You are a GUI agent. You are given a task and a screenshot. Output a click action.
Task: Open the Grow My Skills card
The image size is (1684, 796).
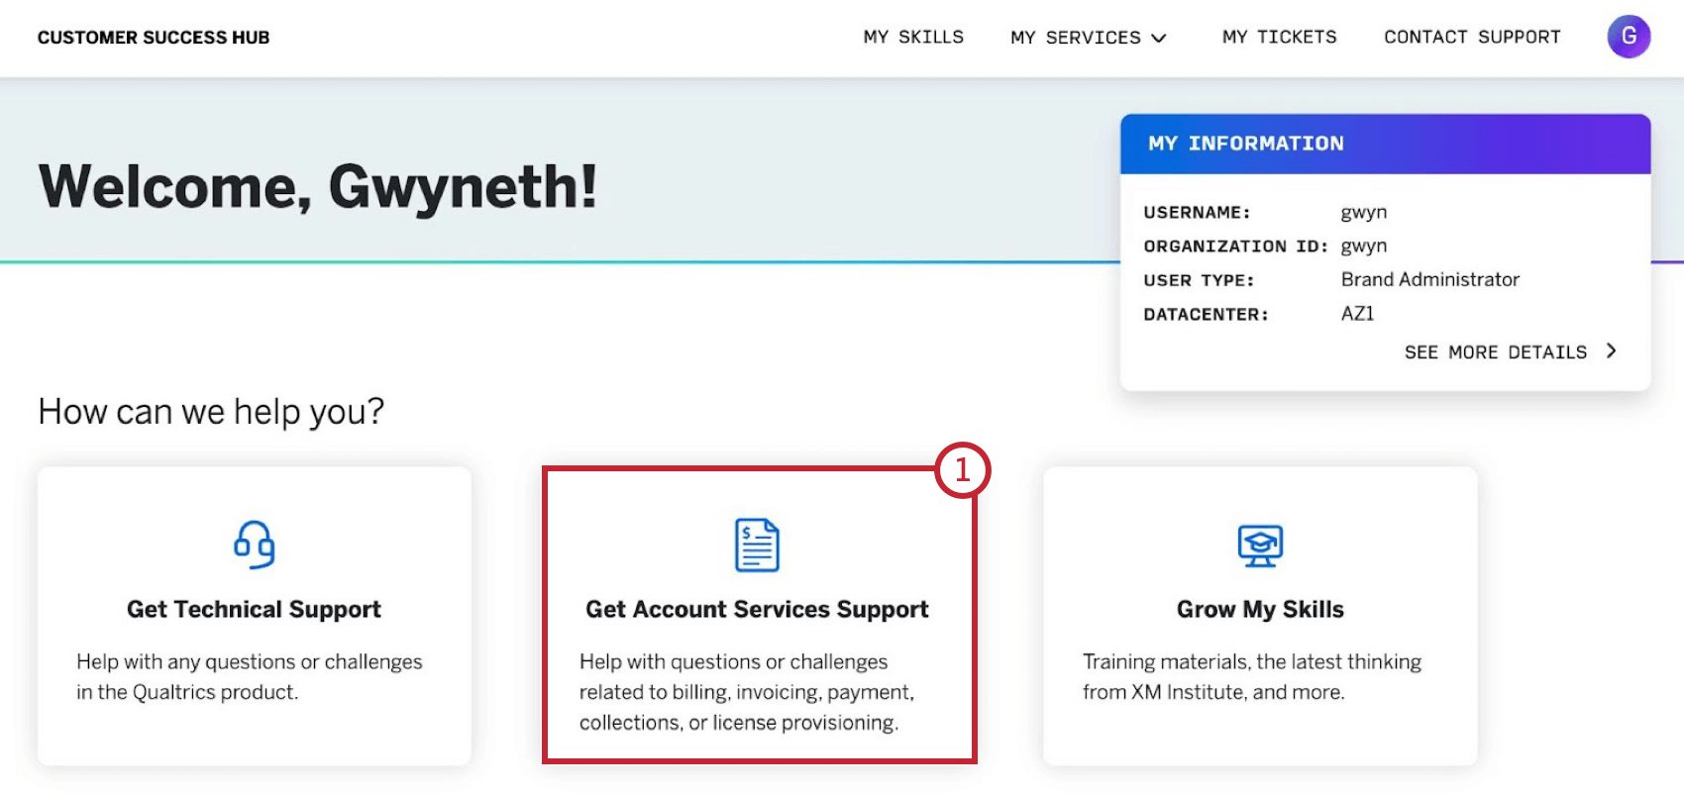pos(1259,614)
